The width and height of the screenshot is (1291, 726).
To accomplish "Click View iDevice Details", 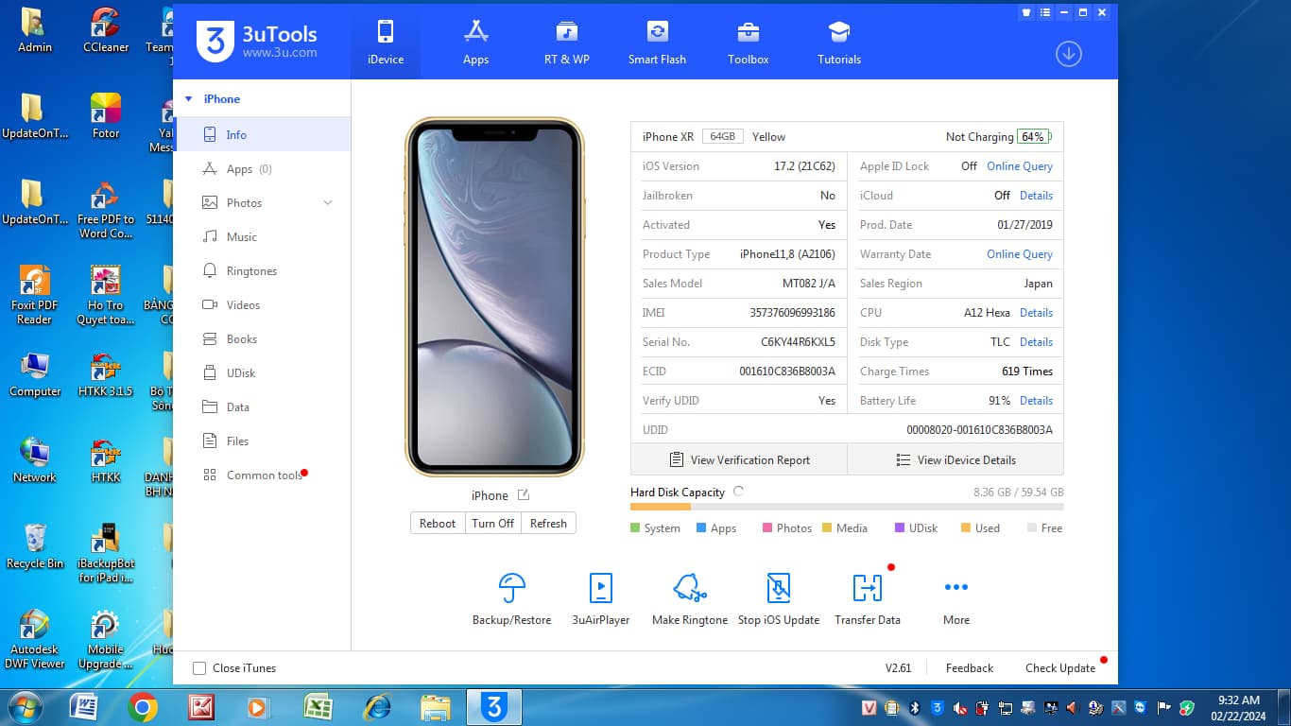I will [x=955, y=459].
